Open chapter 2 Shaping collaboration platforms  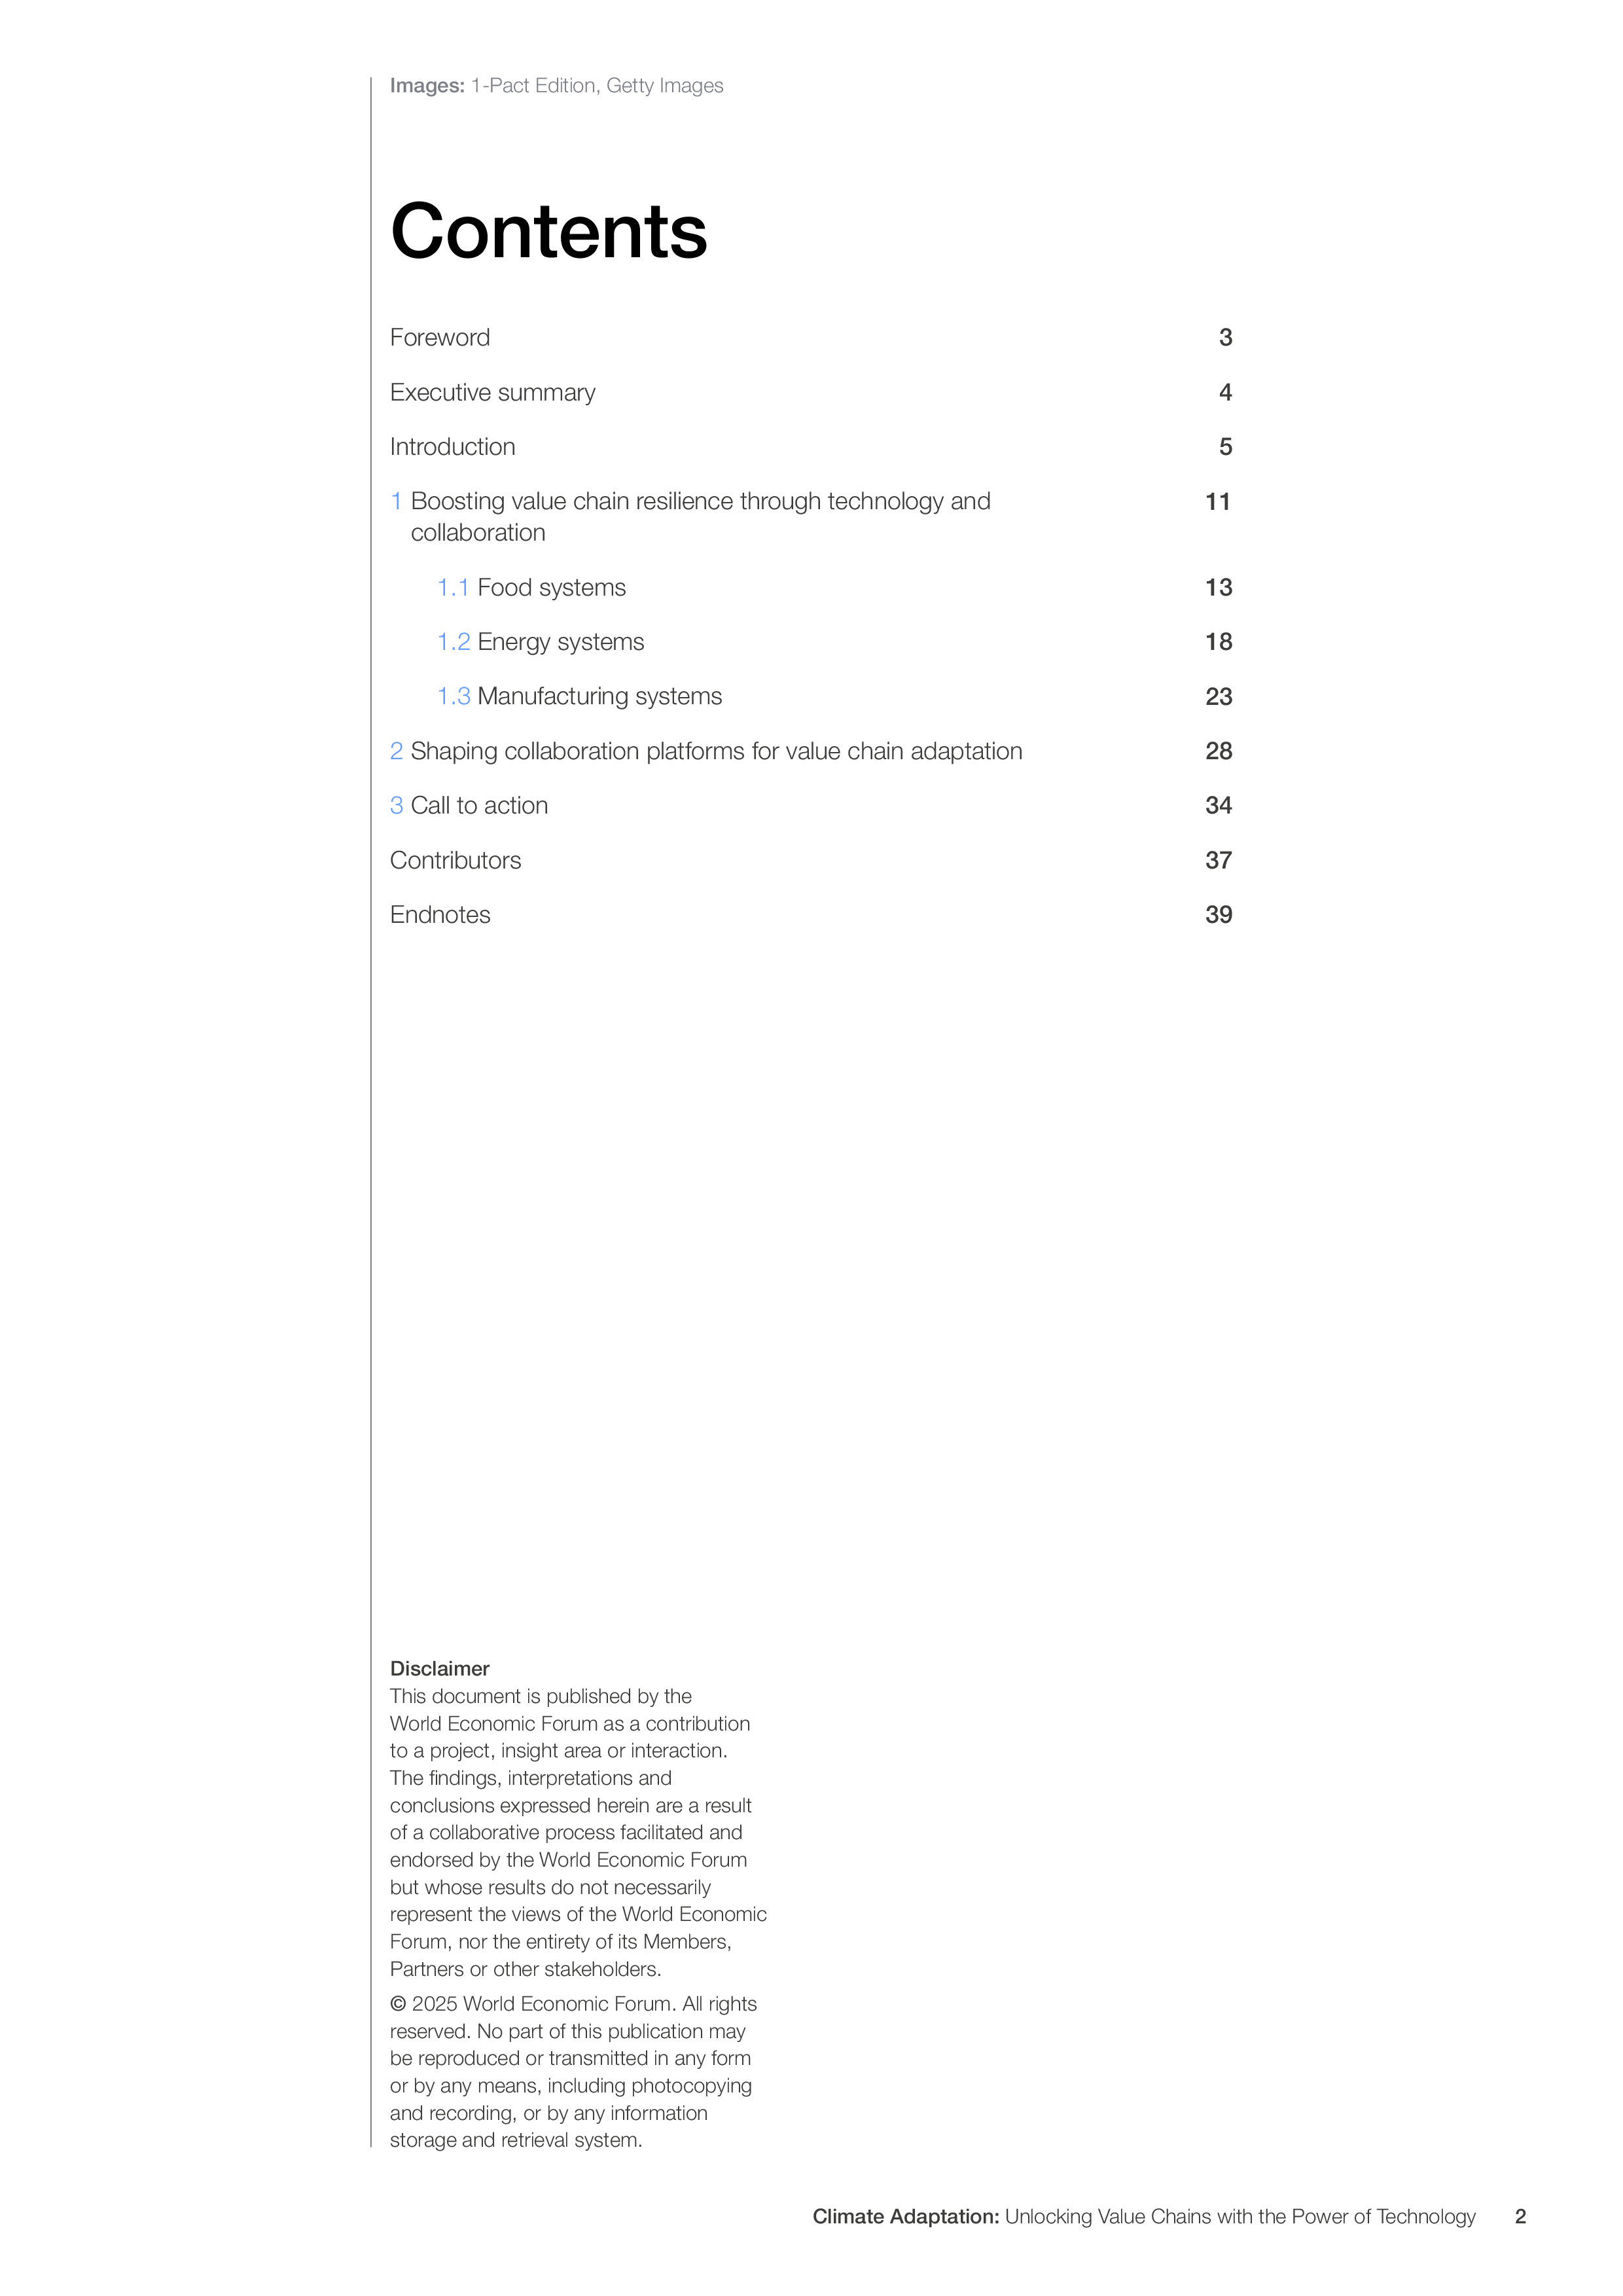click(x=706, y=751)
